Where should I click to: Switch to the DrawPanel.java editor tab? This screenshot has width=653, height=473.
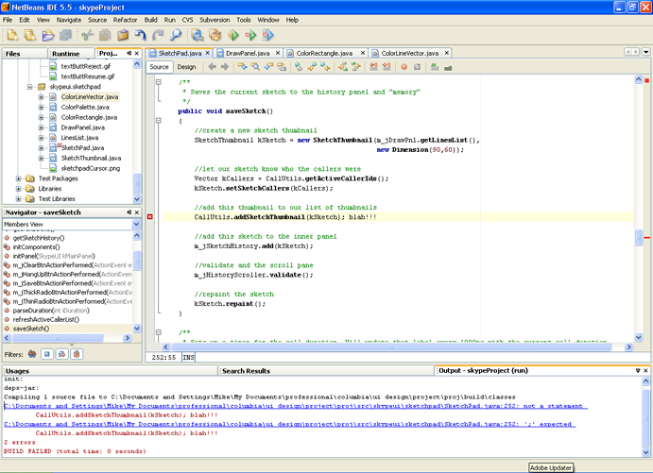coord(248,53)
